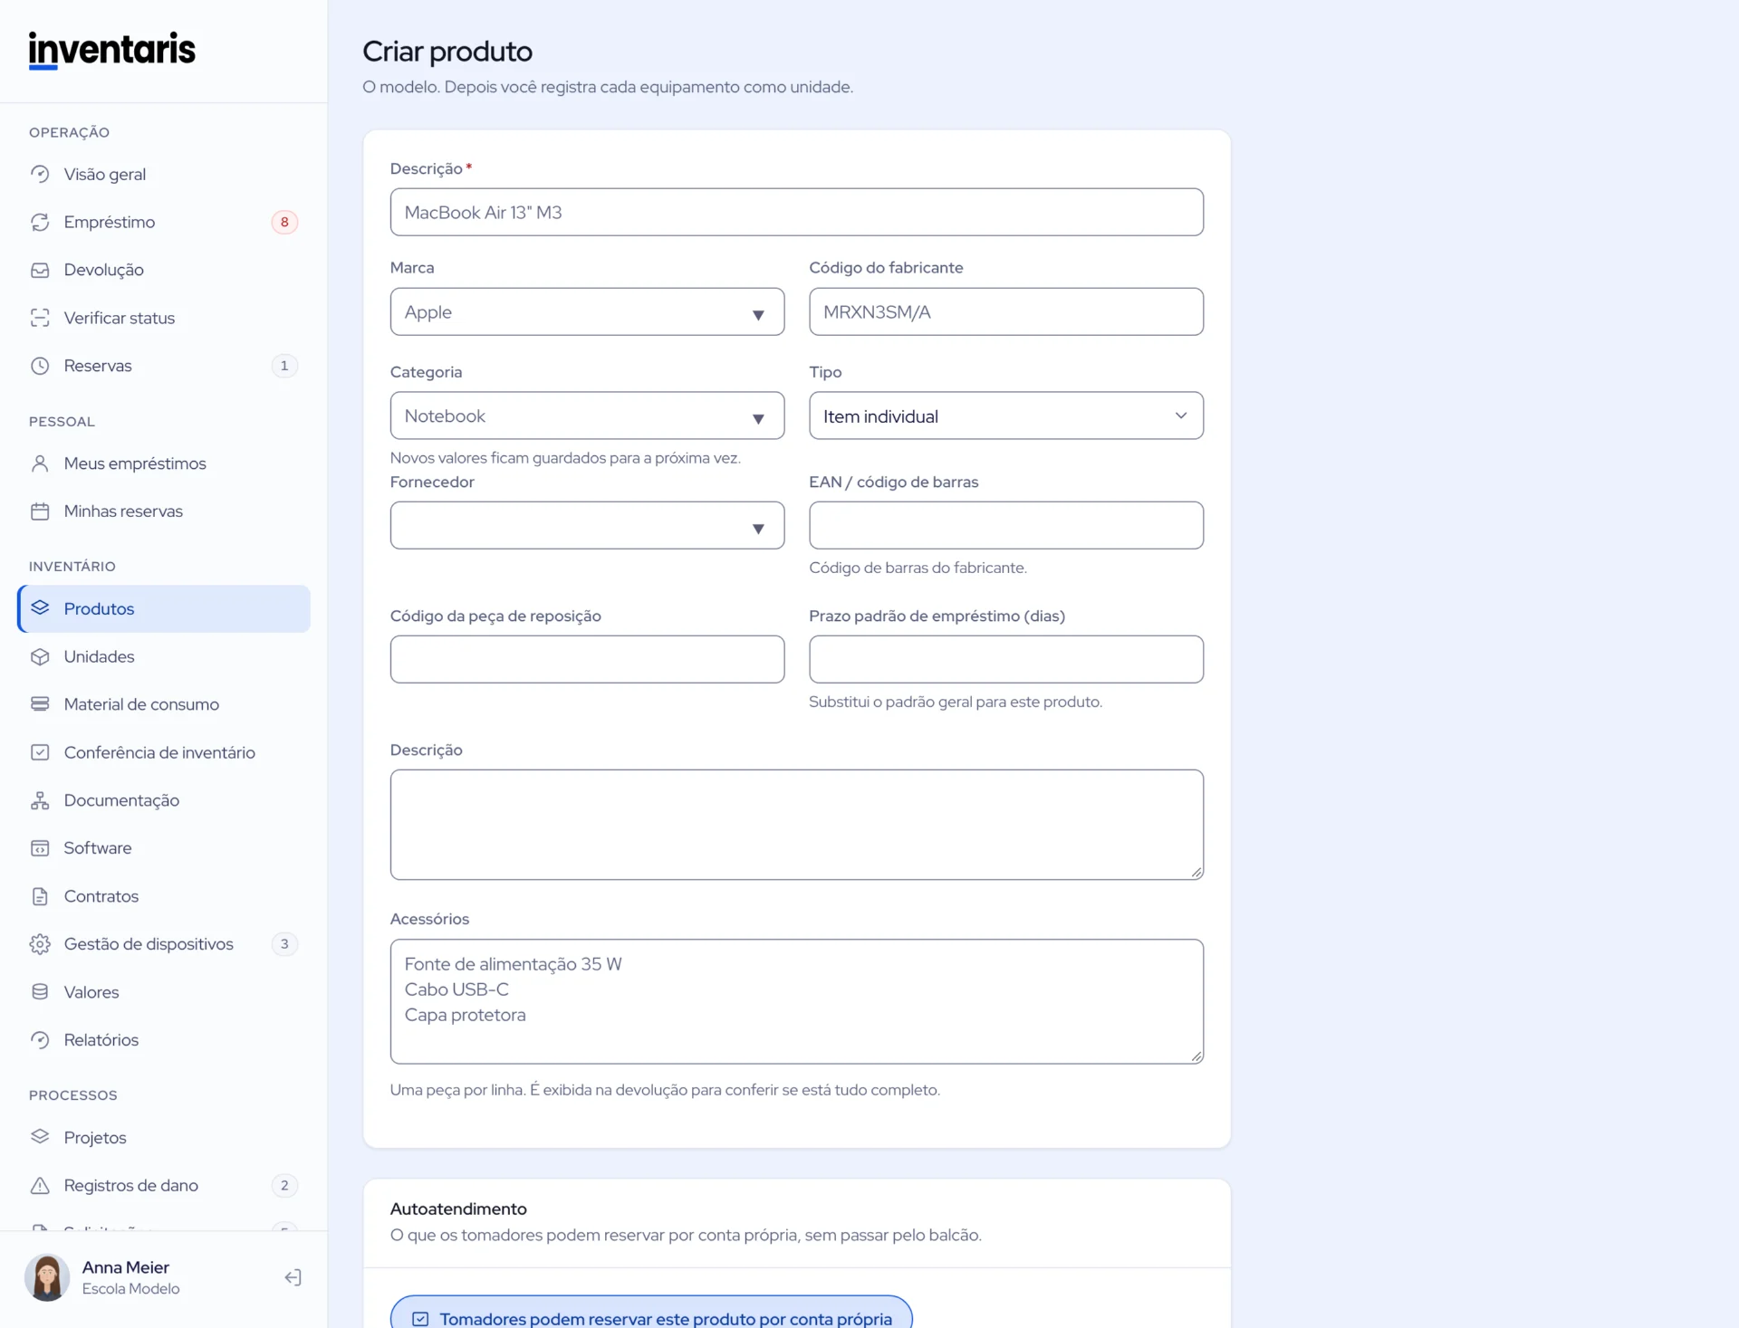Click the Verificar status scan icon
Screen dimensions: 1739x1328
coord(40,318)
